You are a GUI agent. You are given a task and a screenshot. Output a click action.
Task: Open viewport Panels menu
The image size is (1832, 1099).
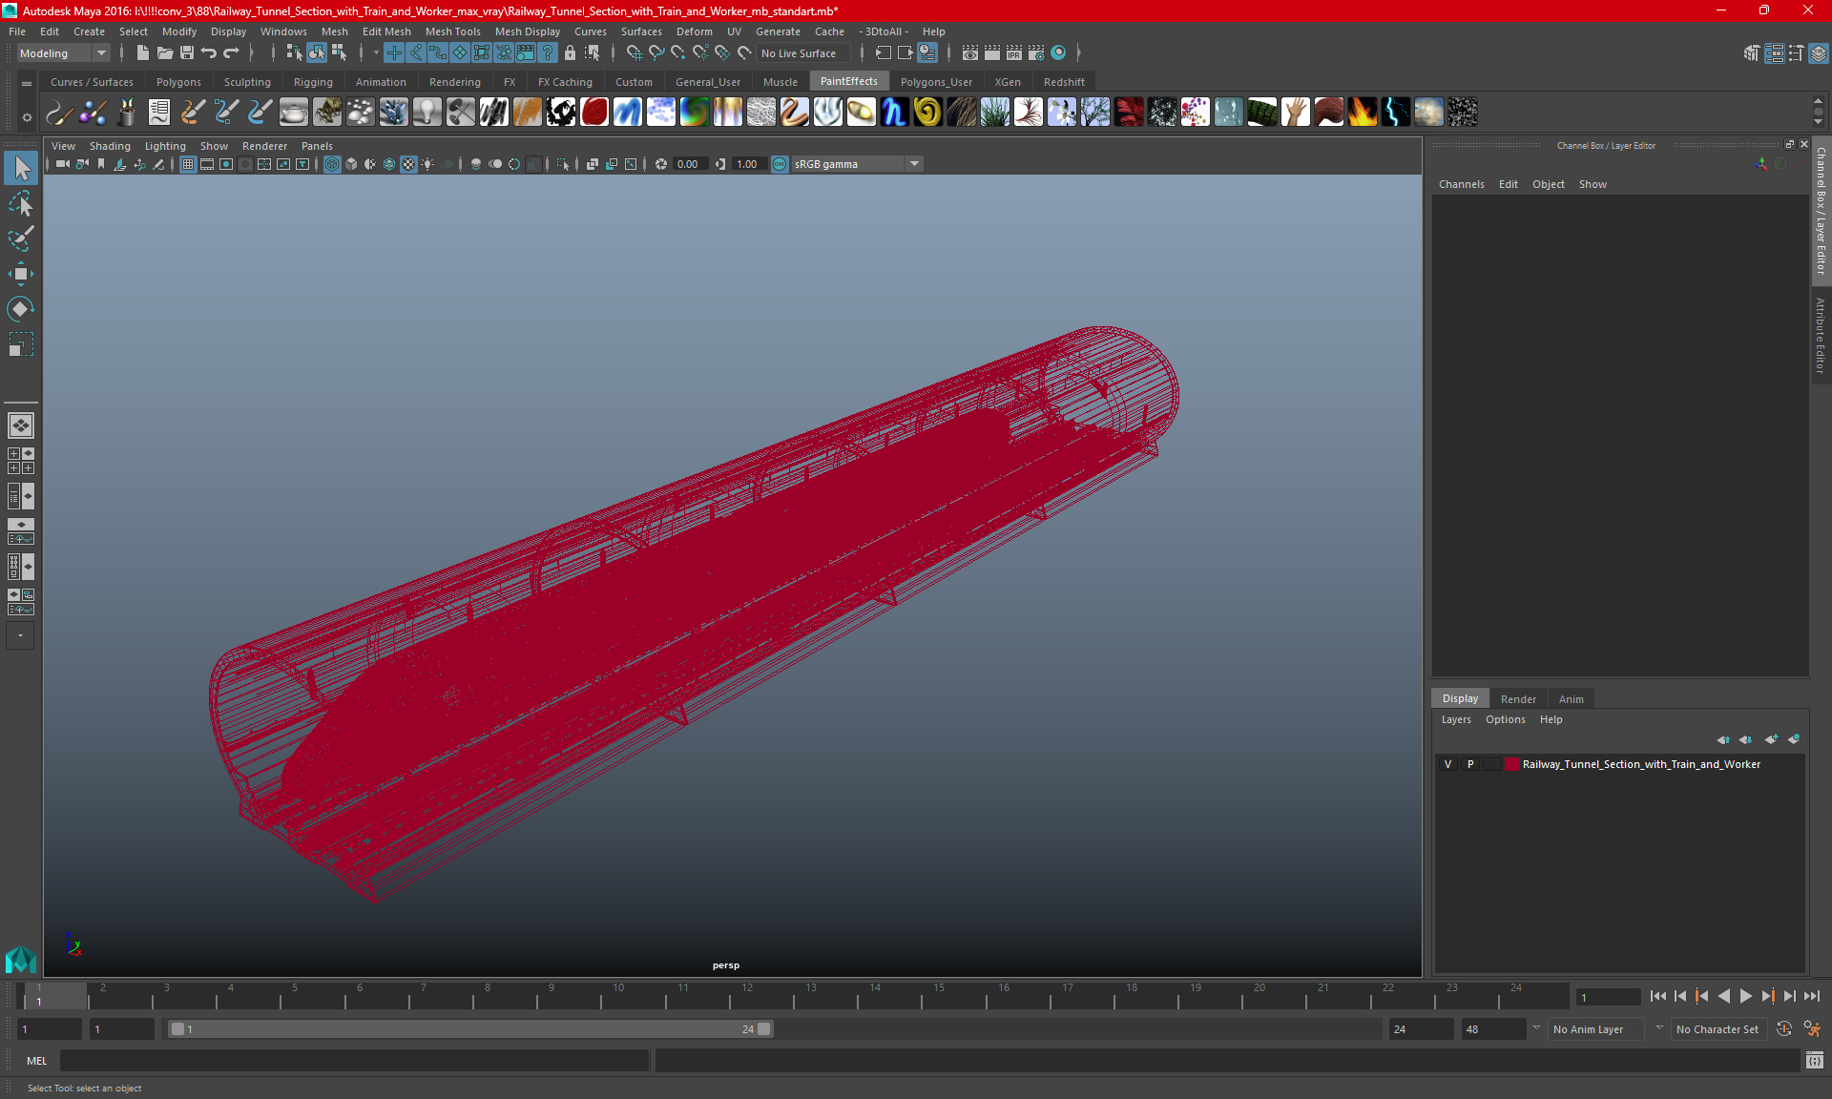pyautogui.click(x=317, y=146)
